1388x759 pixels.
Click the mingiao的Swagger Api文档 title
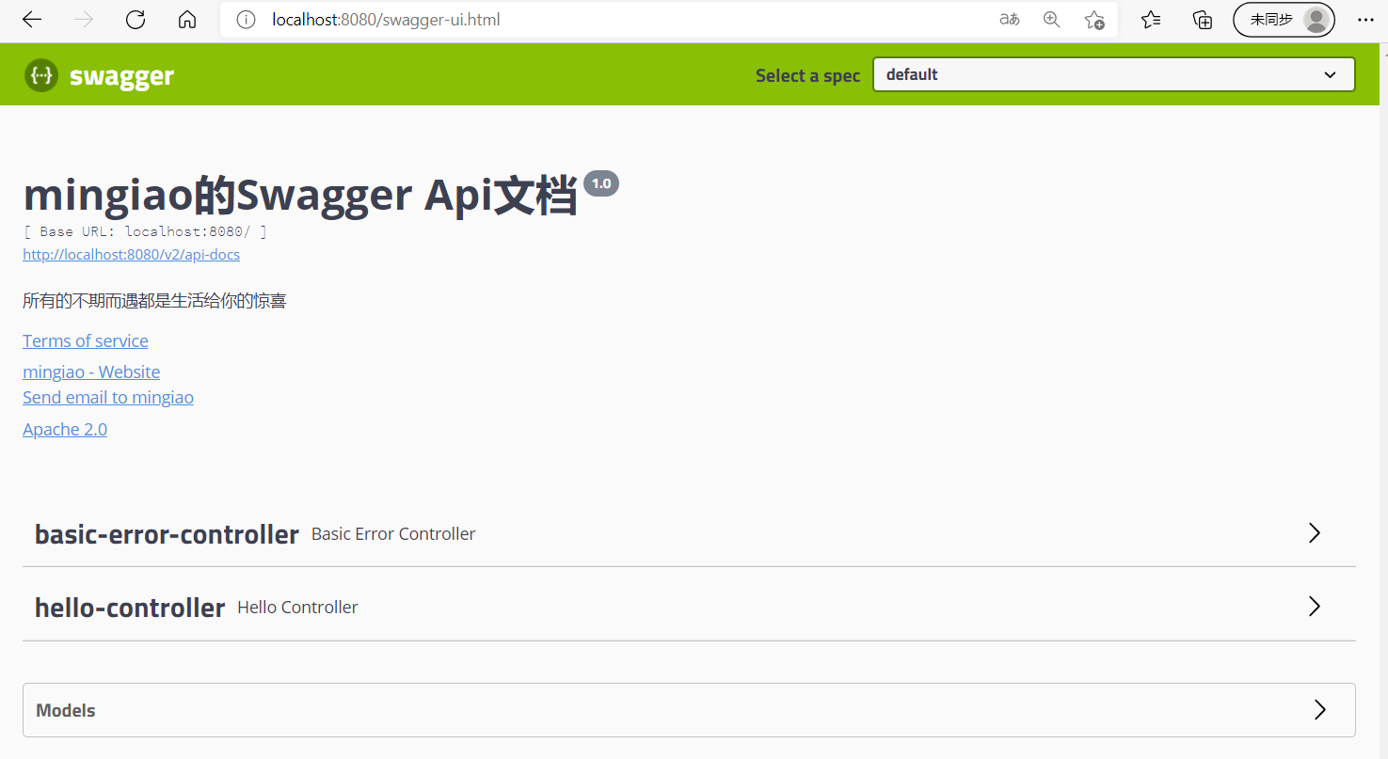pyautogui.click(x=300, y=196)
